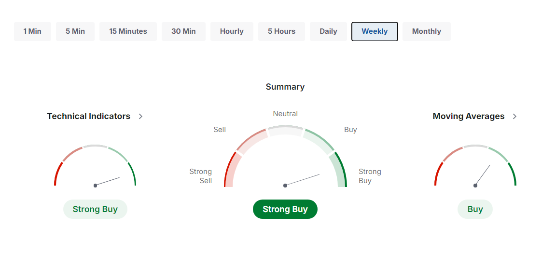Click the Technical Indicators gauge needle pivot
Viewport: 542px width, 254px height.
coord(95,186)
